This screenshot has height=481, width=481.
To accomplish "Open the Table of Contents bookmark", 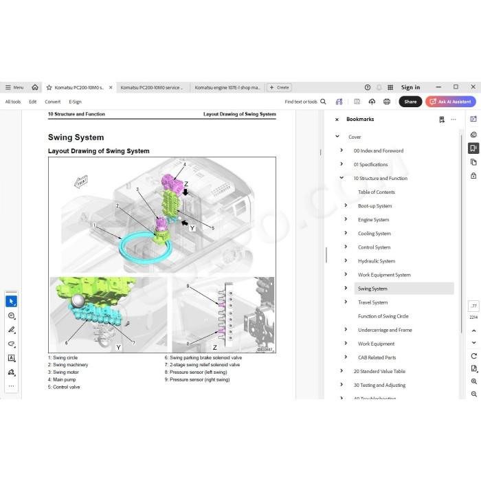I will [376, 192].
